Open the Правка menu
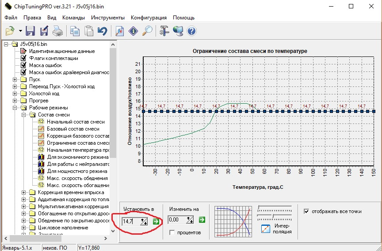 [32, 18]
